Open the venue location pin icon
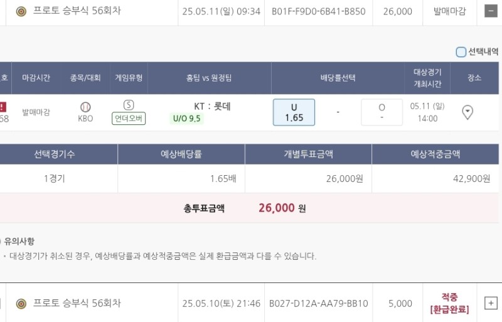 click(467, 112)
